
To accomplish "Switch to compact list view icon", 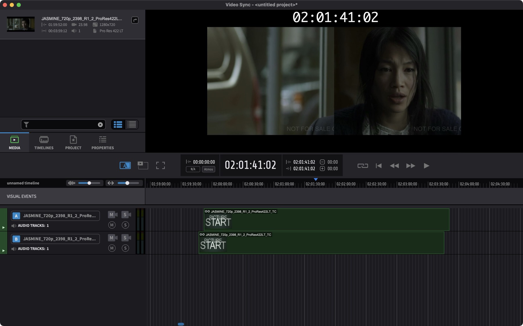I will [x=132, y=125].
